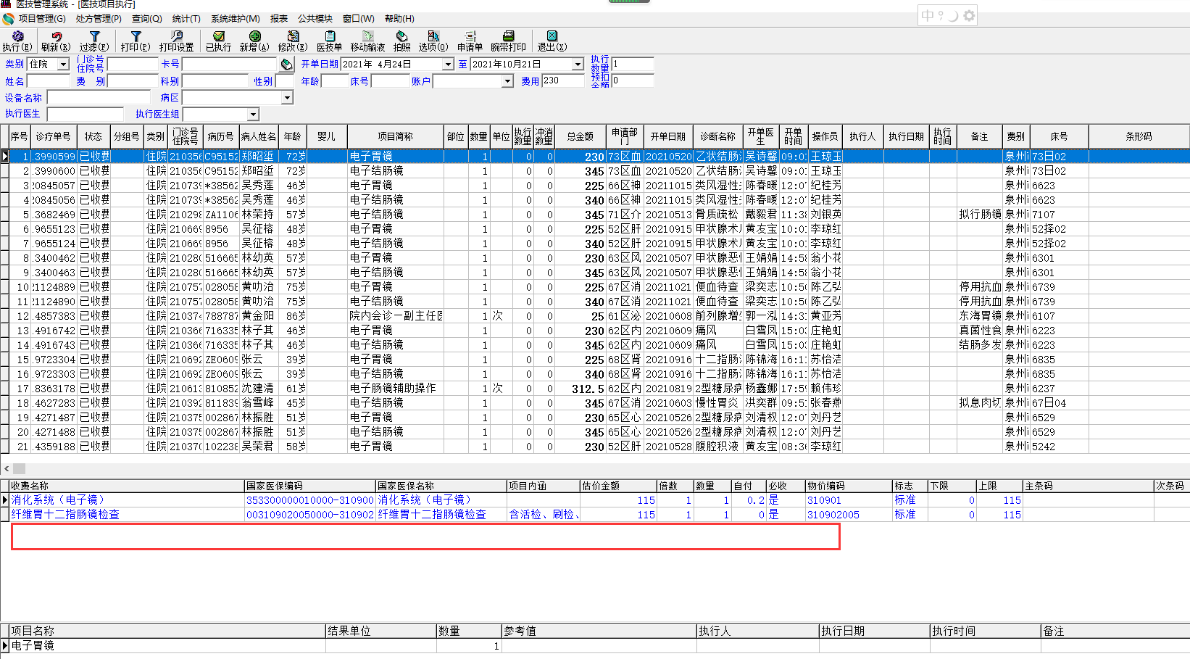Click the 总金额 column header

pos(580,136)
